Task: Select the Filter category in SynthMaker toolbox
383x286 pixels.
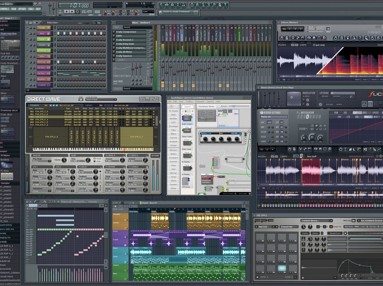Action: click(173, 130)
